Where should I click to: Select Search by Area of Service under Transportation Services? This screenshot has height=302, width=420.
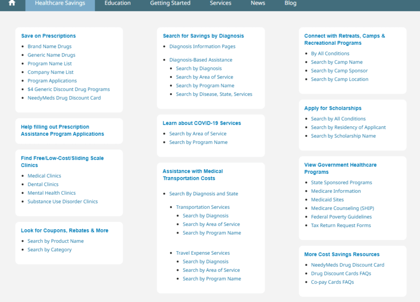(211, 224)
